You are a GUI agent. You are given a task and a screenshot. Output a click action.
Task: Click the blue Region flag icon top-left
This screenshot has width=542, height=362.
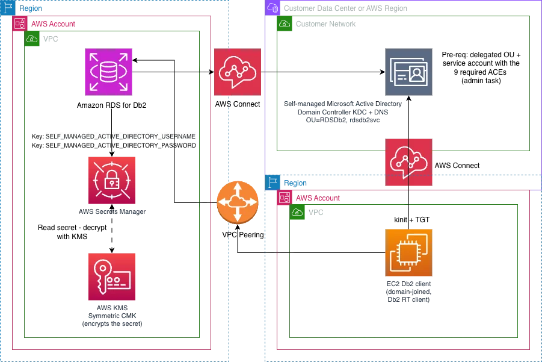tap(8, 8)
